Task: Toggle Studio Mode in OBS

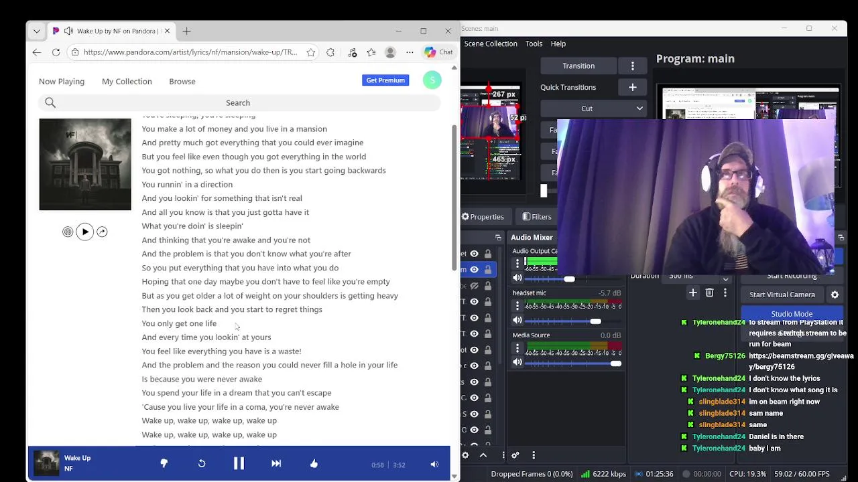Action: (x=792, y=314)
